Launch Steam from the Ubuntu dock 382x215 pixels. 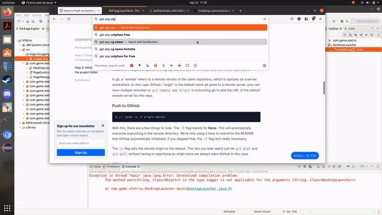(7, 80)
